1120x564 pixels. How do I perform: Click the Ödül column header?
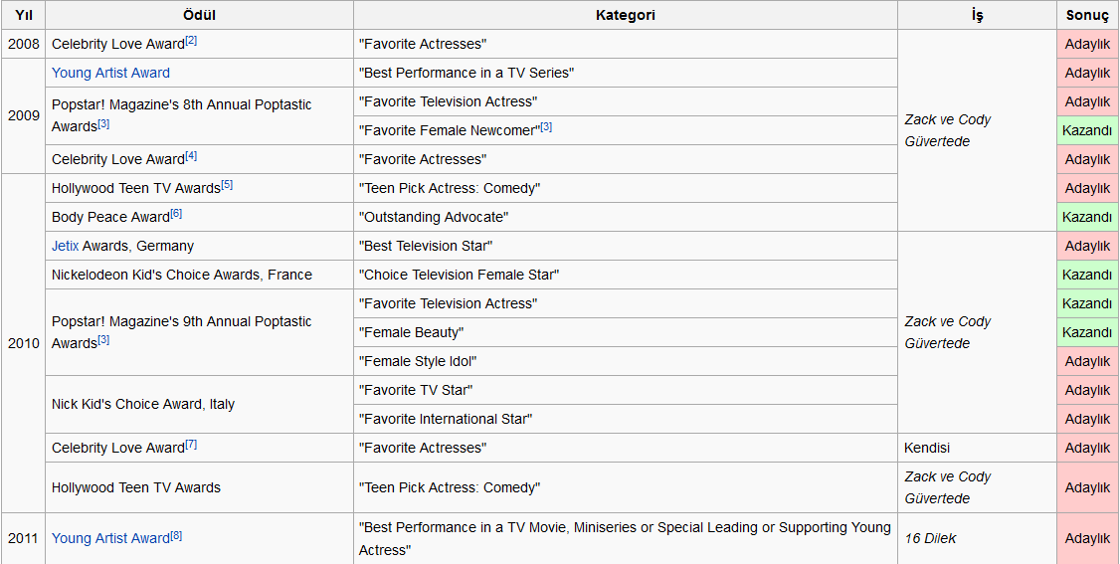[199, 15]
